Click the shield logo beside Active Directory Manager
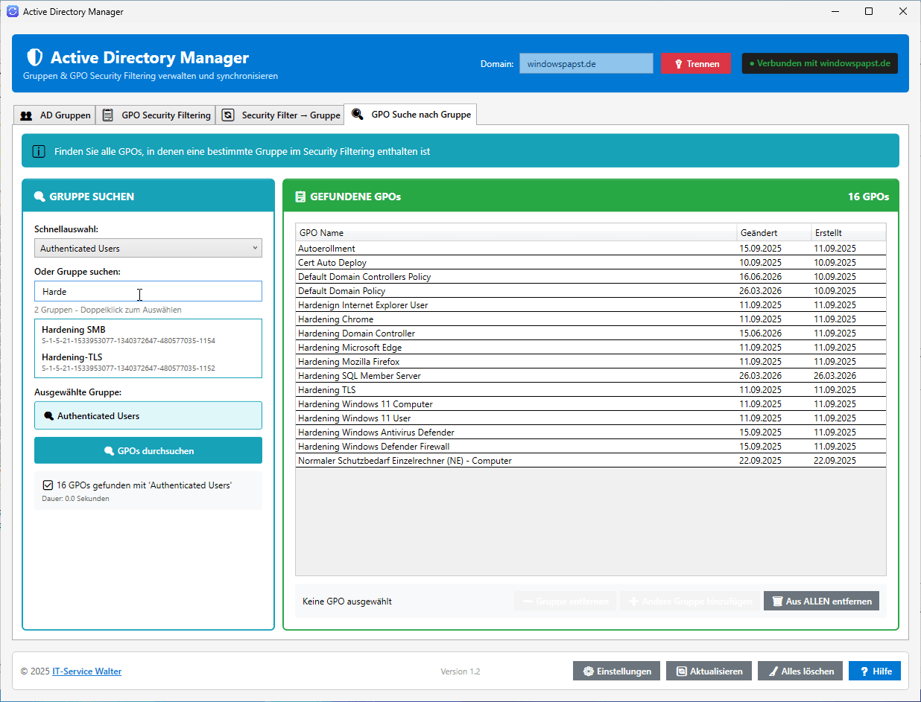This screenshot has width=921, height=702. [x=34, y=57]
